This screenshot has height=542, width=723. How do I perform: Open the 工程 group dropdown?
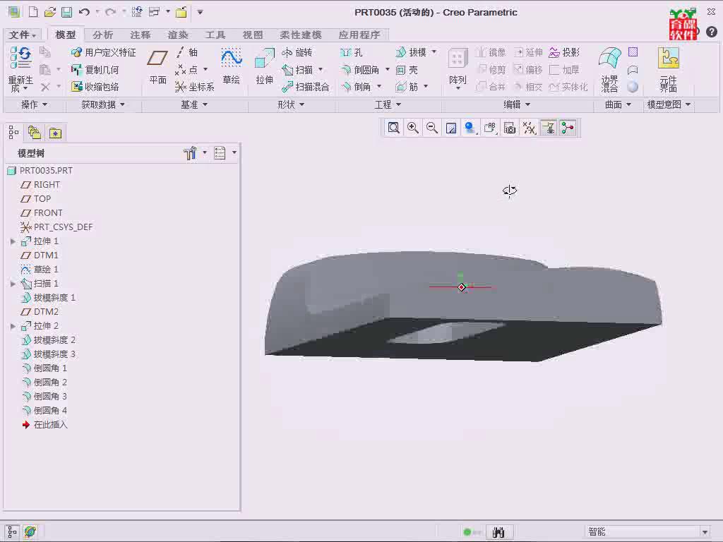coord(388,104)
